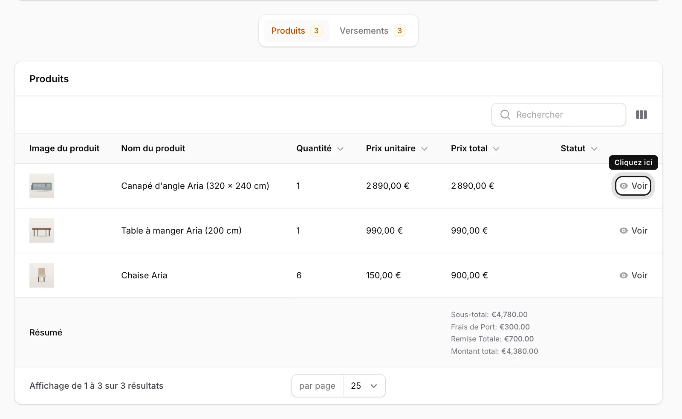The image size is (682, 419).
Task: Sort by the Prix total column
Action: click(x=475, y=148)
